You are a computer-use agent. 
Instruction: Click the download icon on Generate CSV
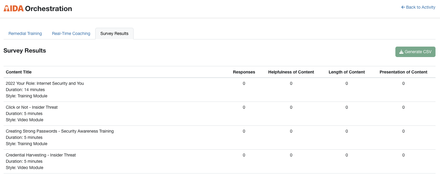point(401,52)
